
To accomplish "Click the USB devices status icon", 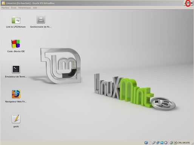I will pos(154,143).
